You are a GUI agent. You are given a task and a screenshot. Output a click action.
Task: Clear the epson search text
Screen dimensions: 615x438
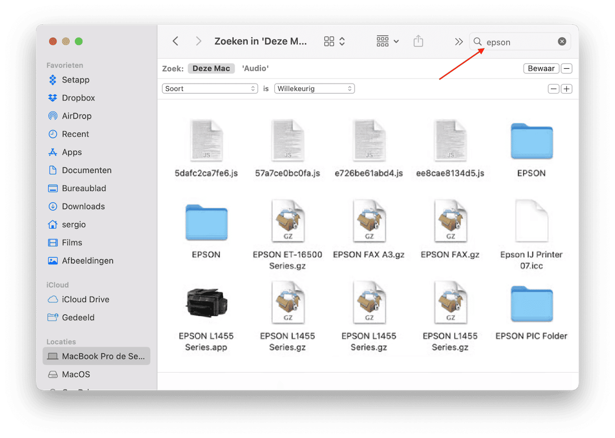[x=562, y=42]
